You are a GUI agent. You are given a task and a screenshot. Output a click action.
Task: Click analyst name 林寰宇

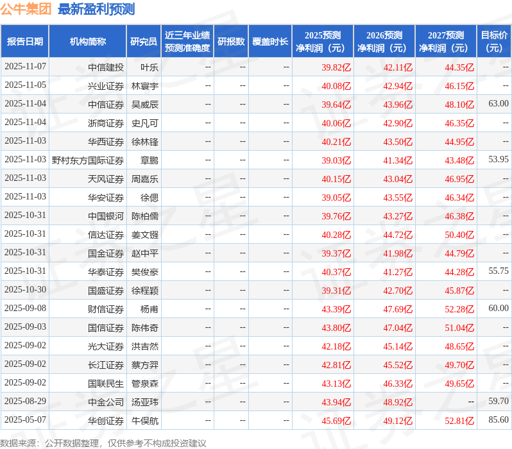pos(145,86)
